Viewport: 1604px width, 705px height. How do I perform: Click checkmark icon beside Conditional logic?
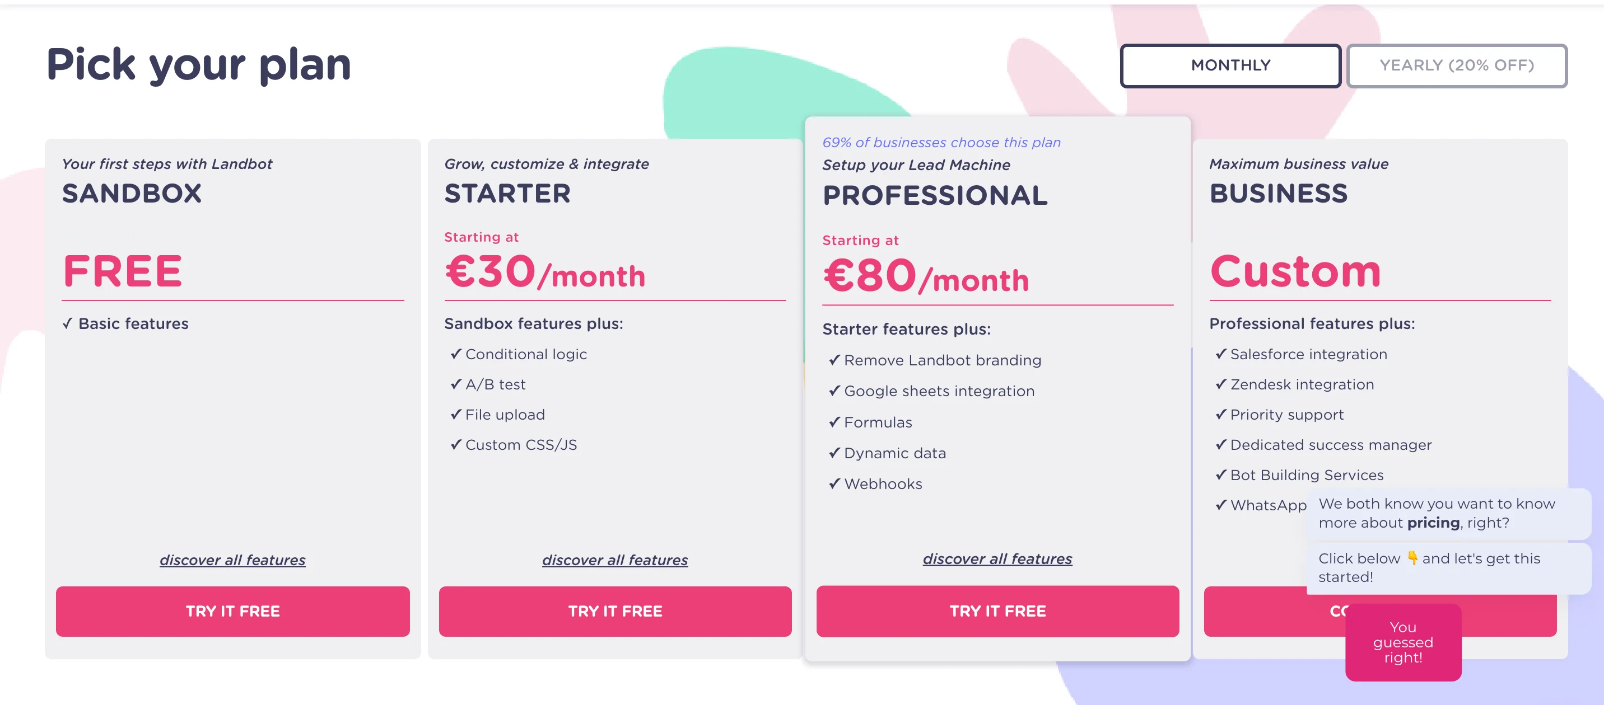point(456,354)
